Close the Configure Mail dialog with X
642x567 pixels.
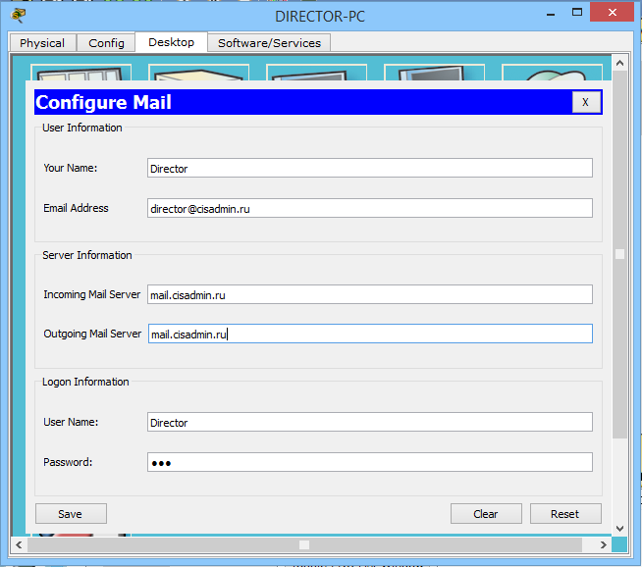pyautogui.click(x=586, y=102)
